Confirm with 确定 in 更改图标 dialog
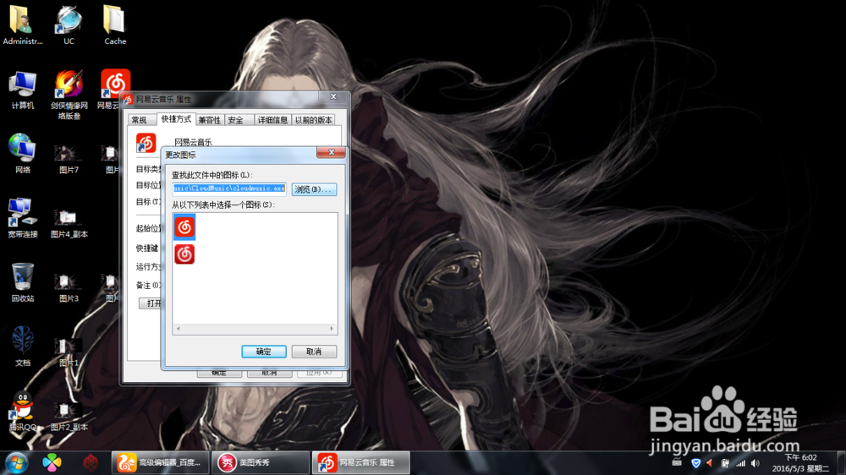This screenshot has height=475, width=846. [264, 352]
